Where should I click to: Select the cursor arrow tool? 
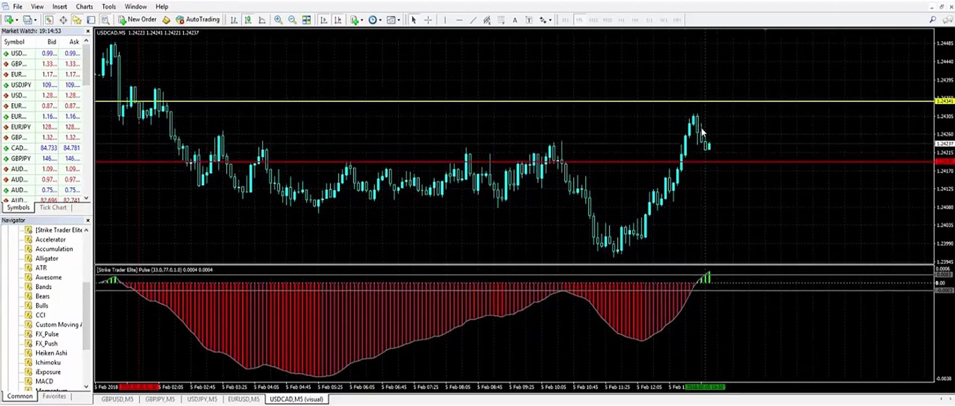click(x=414, y=20)
